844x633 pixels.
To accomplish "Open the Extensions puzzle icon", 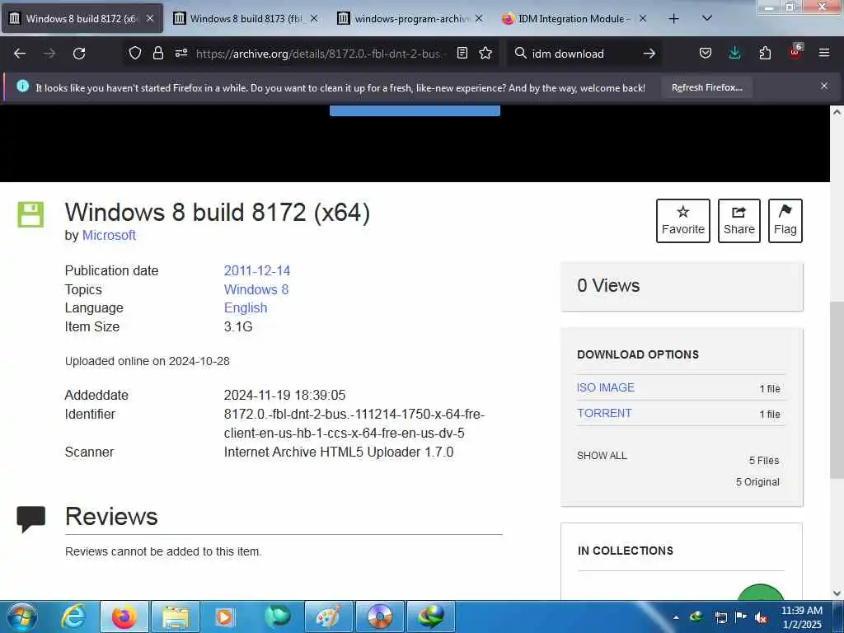I will (765, 54).
